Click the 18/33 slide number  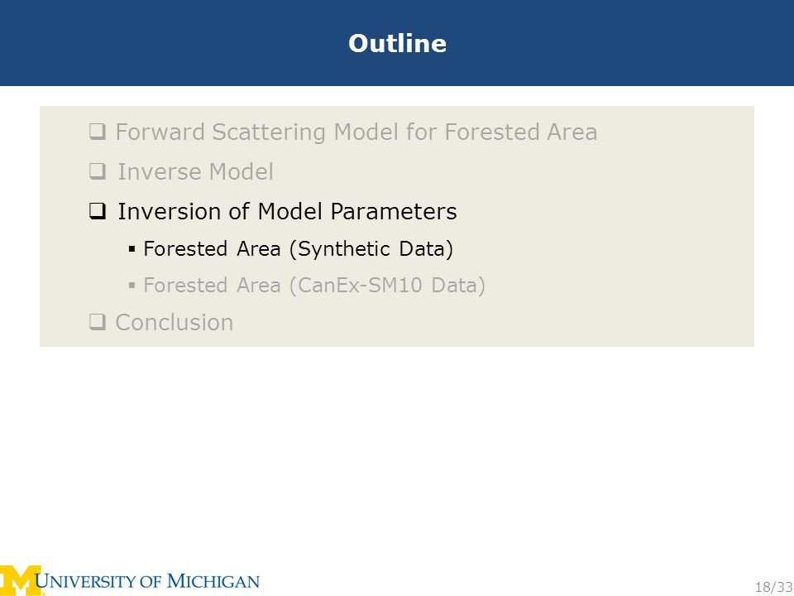(774, 588)
